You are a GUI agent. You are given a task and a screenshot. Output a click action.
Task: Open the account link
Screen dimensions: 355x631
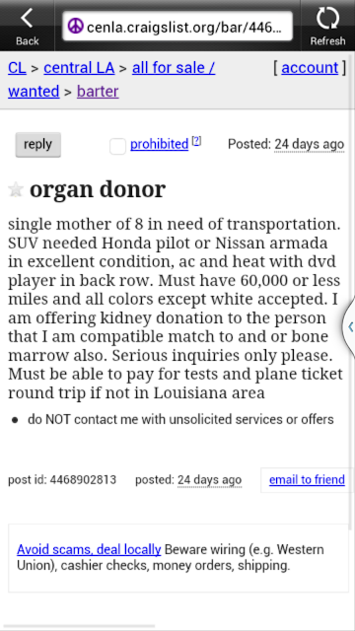point(310,68)
